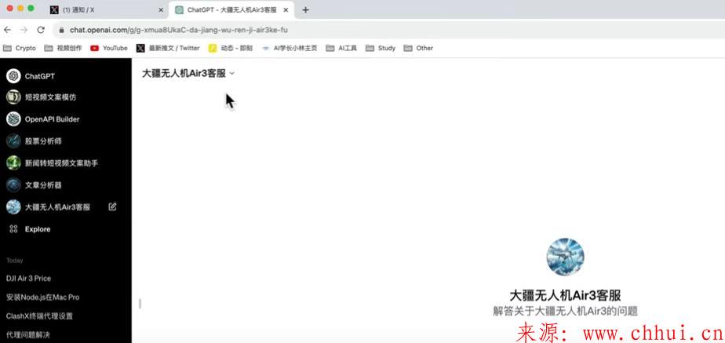Click the sidebar collapse handle

tap(140, 303)
